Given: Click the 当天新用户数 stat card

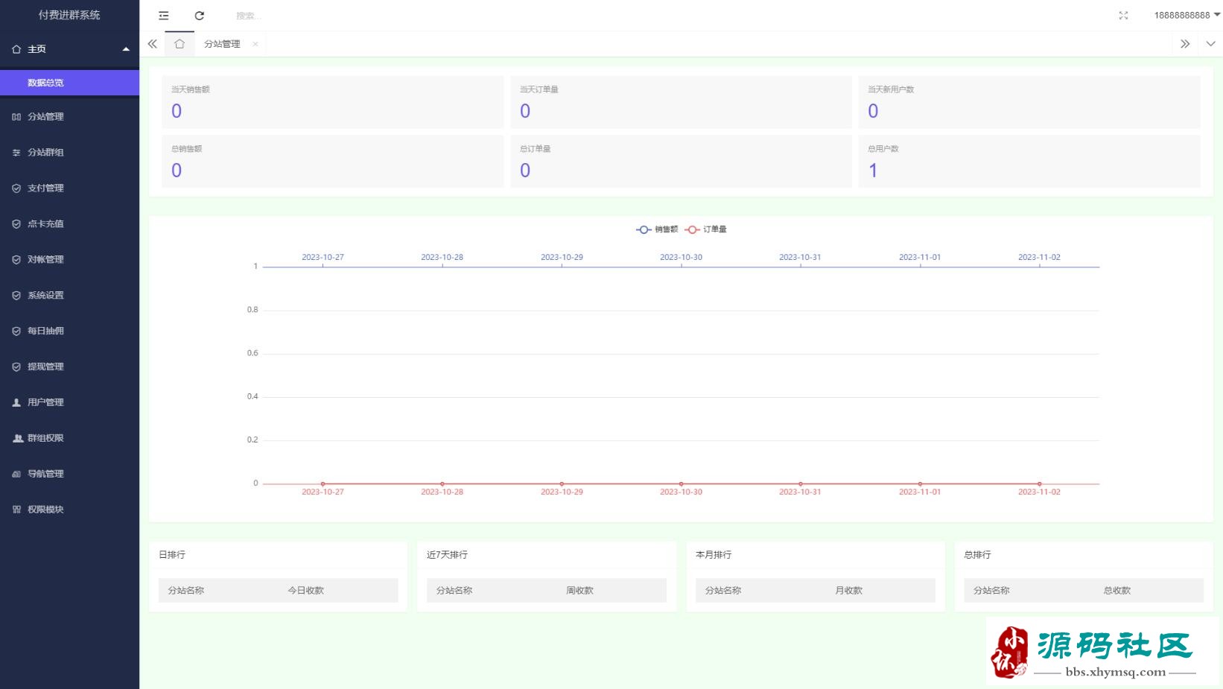Looking at the screenshot, I should point(1029,102).
